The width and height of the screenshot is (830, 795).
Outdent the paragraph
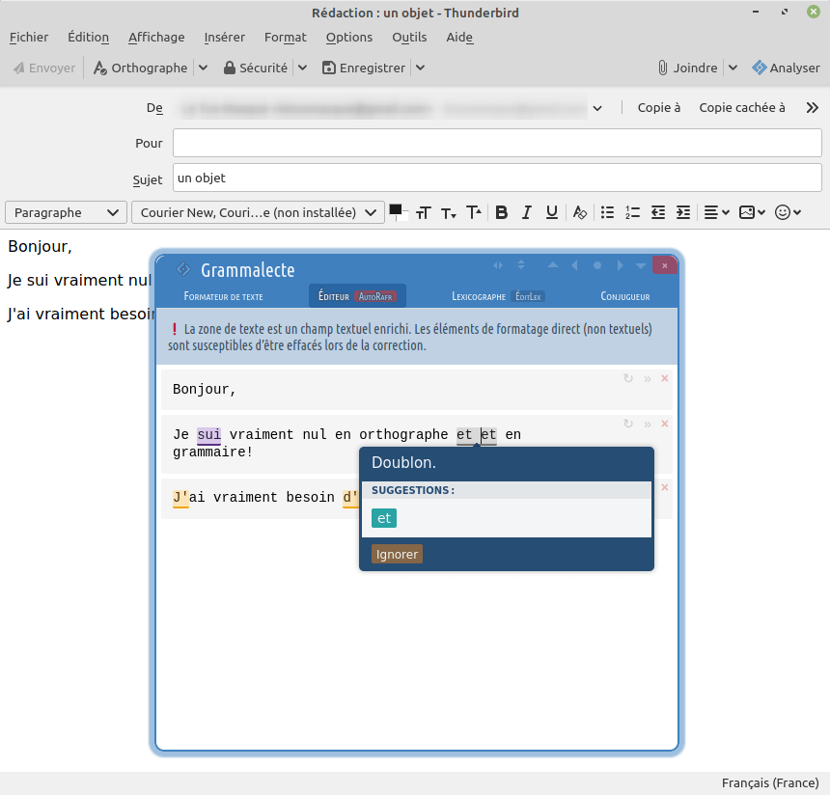click(x=658, y=212)
